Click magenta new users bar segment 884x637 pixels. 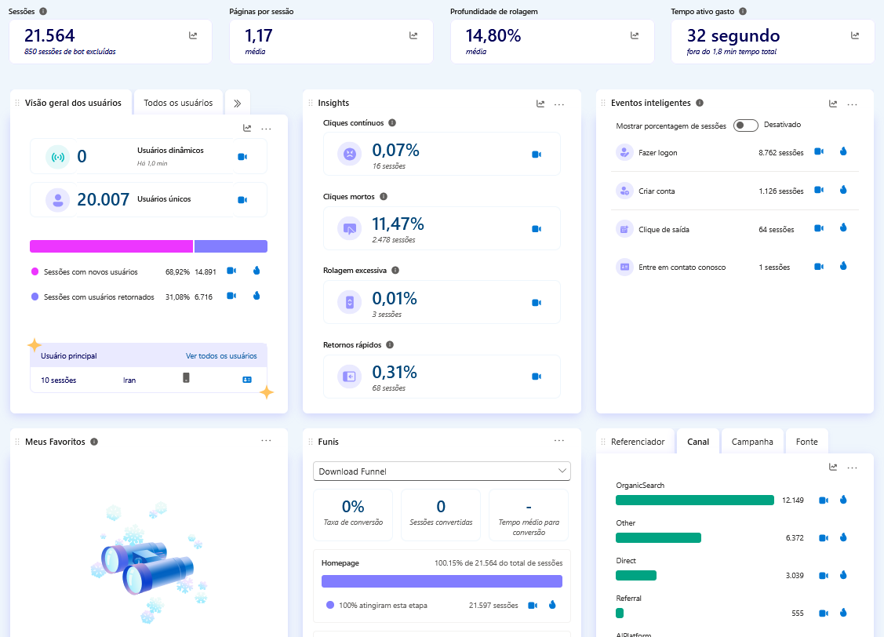[x=111, y=246]
